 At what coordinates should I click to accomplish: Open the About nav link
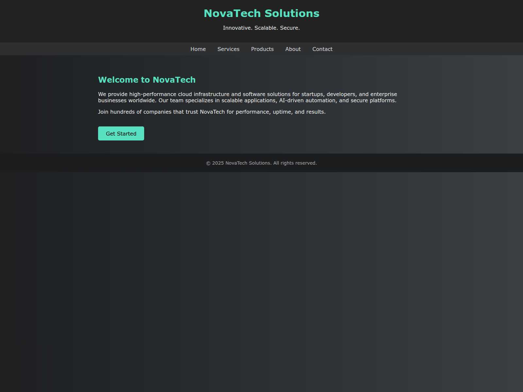point(293,49)
